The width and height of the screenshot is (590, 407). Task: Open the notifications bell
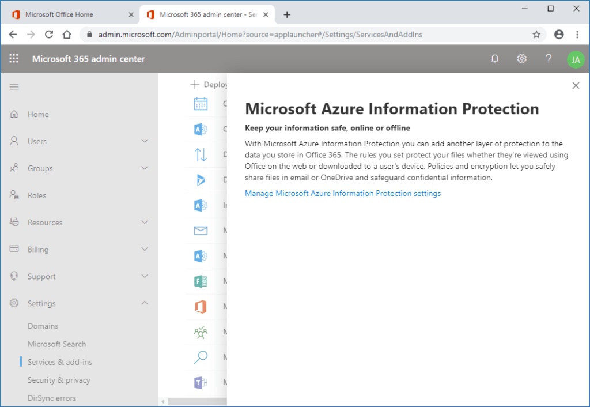[494, 58]
